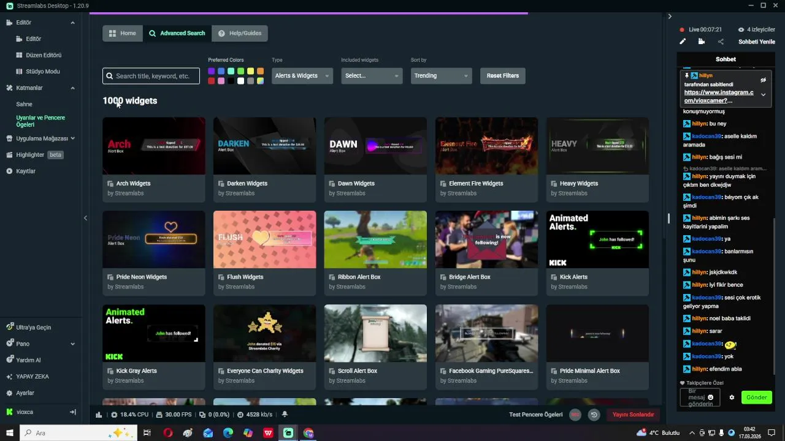Open the Included widgets Select dropdown
The height and width of the screenshot is (441, 785).
[372, 76]
